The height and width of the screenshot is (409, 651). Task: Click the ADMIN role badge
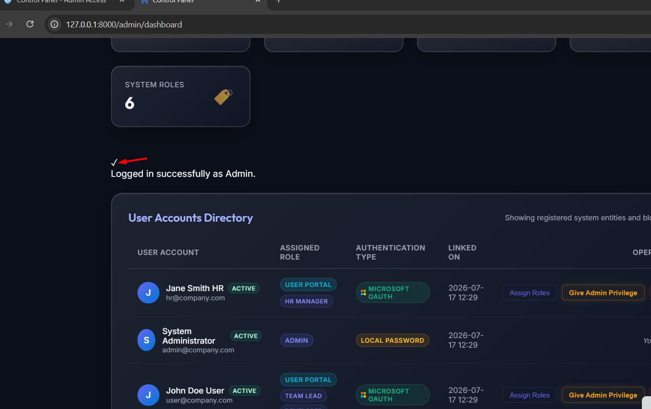coord(296,340)
